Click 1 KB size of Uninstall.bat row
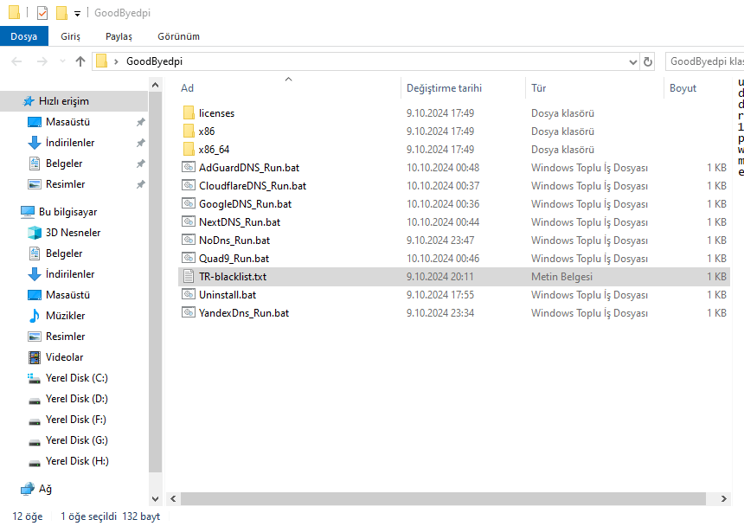Viewport: 744px width, 526px height. pyautogui.click(x=716, y=294)
